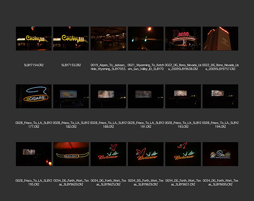
Task: Click the 0021_Wyoming_To_Ketchem filename label
Action: click(146, 67)
